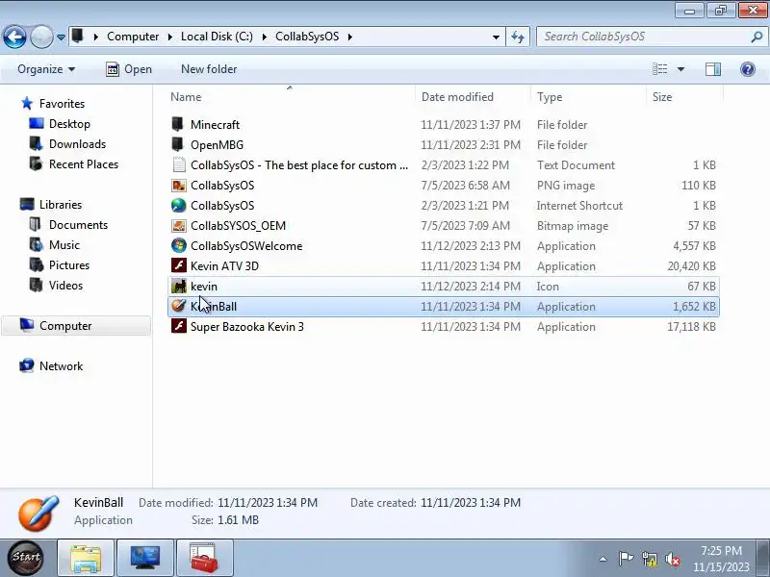Change view using the view icon
Image resolution: width=770 pixels, height=577 pixels.
point(659,69)
